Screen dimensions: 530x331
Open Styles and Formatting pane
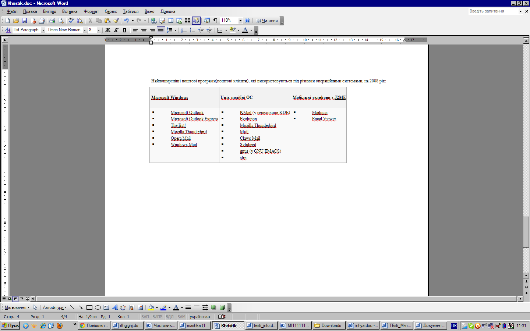point(7,30)
